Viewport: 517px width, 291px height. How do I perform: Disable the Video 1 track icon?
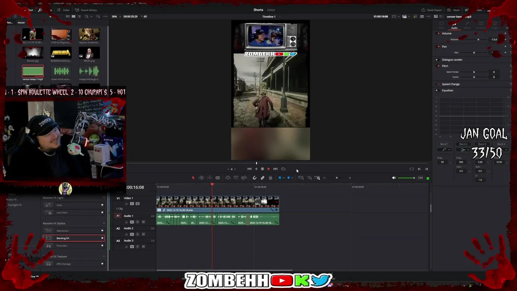click(137, 204)
